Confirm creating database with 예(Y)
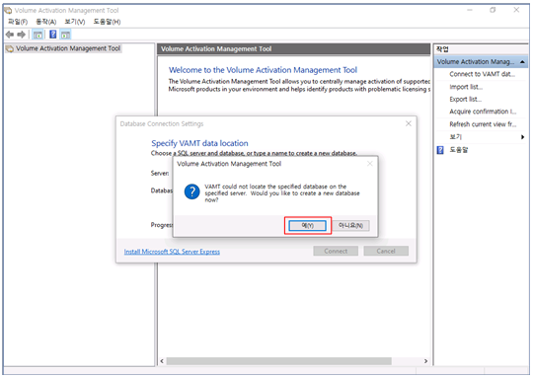The height and width of the screenshot is (378, 533). coord(307,225)
